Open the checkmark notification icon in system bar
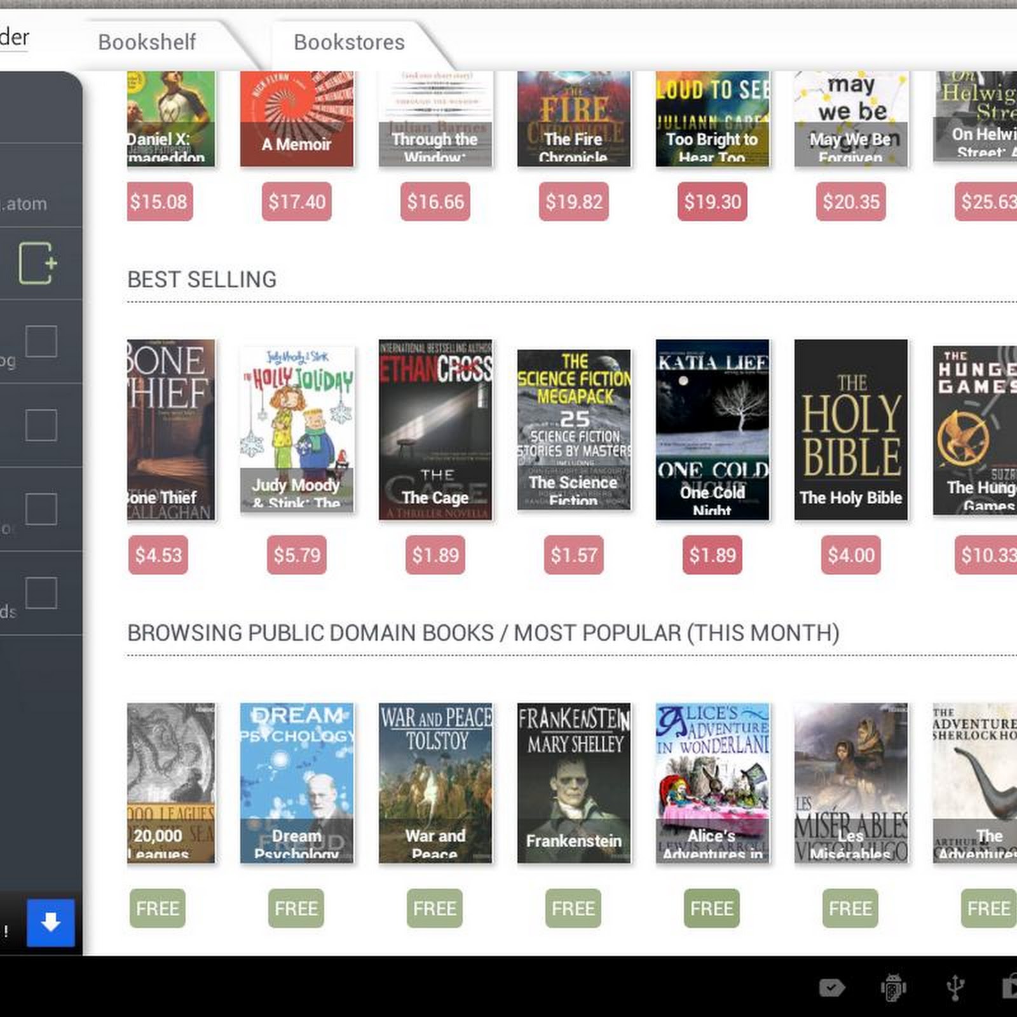This screenshot has height=1017, width=1017. (832, 987)
